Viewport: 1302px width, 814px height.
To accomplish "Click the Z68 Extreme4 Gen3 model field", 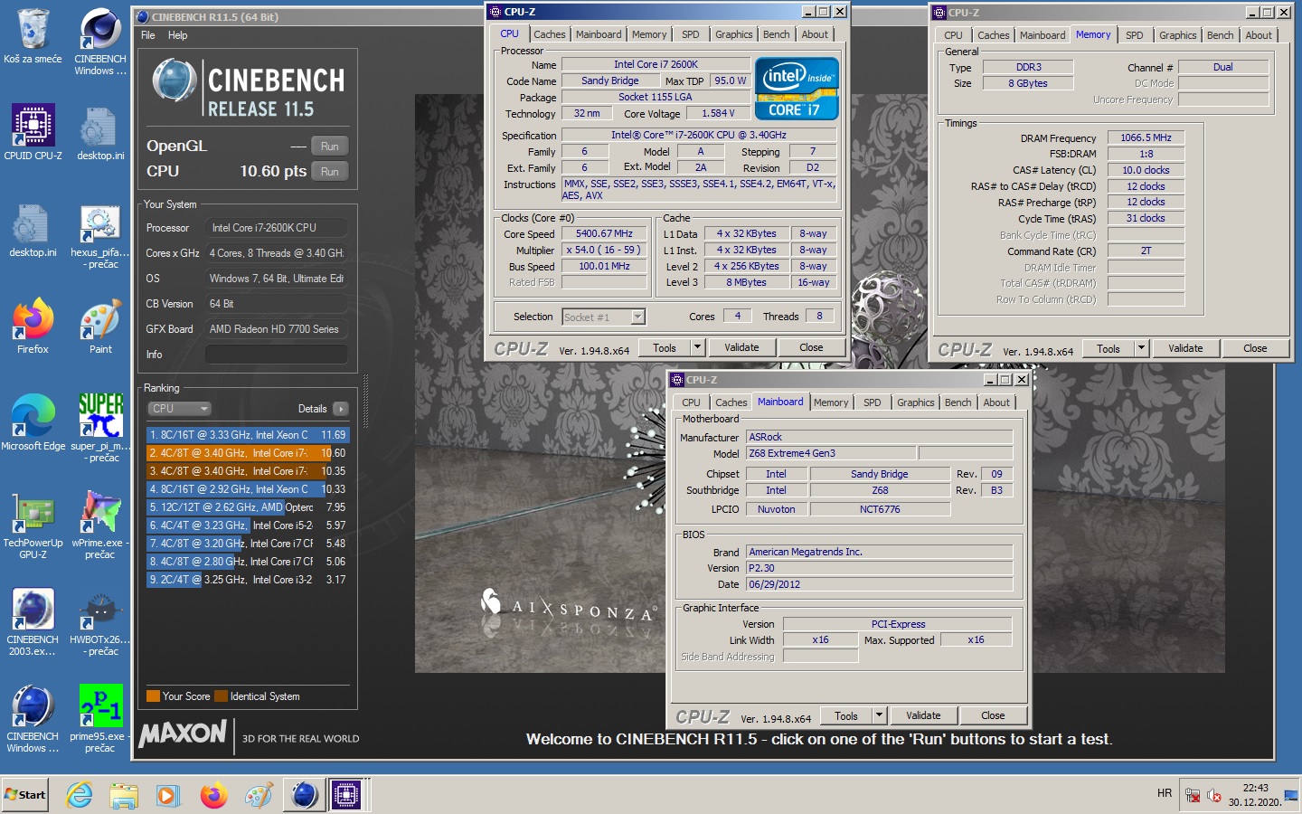I will click(x=831, y=453).
